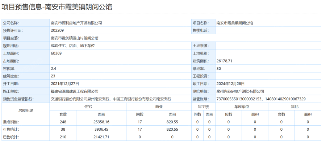Click the 房屋用途 header cell
This screenshot has width=326, height=143.
click(26, 110)
